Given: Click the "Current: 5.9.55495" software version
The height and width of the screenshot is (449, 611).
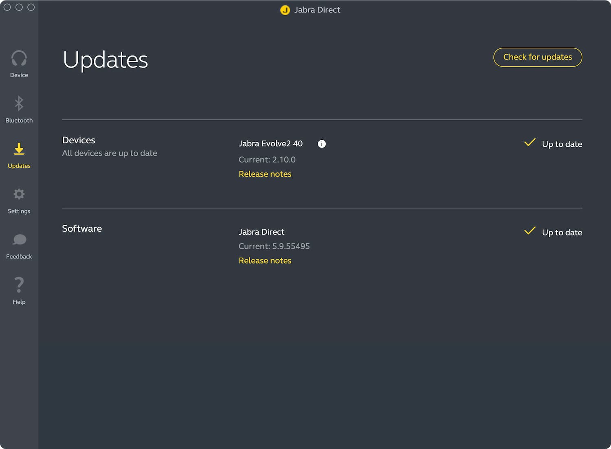Looking at the screenshot, I should tap(274, 246).
